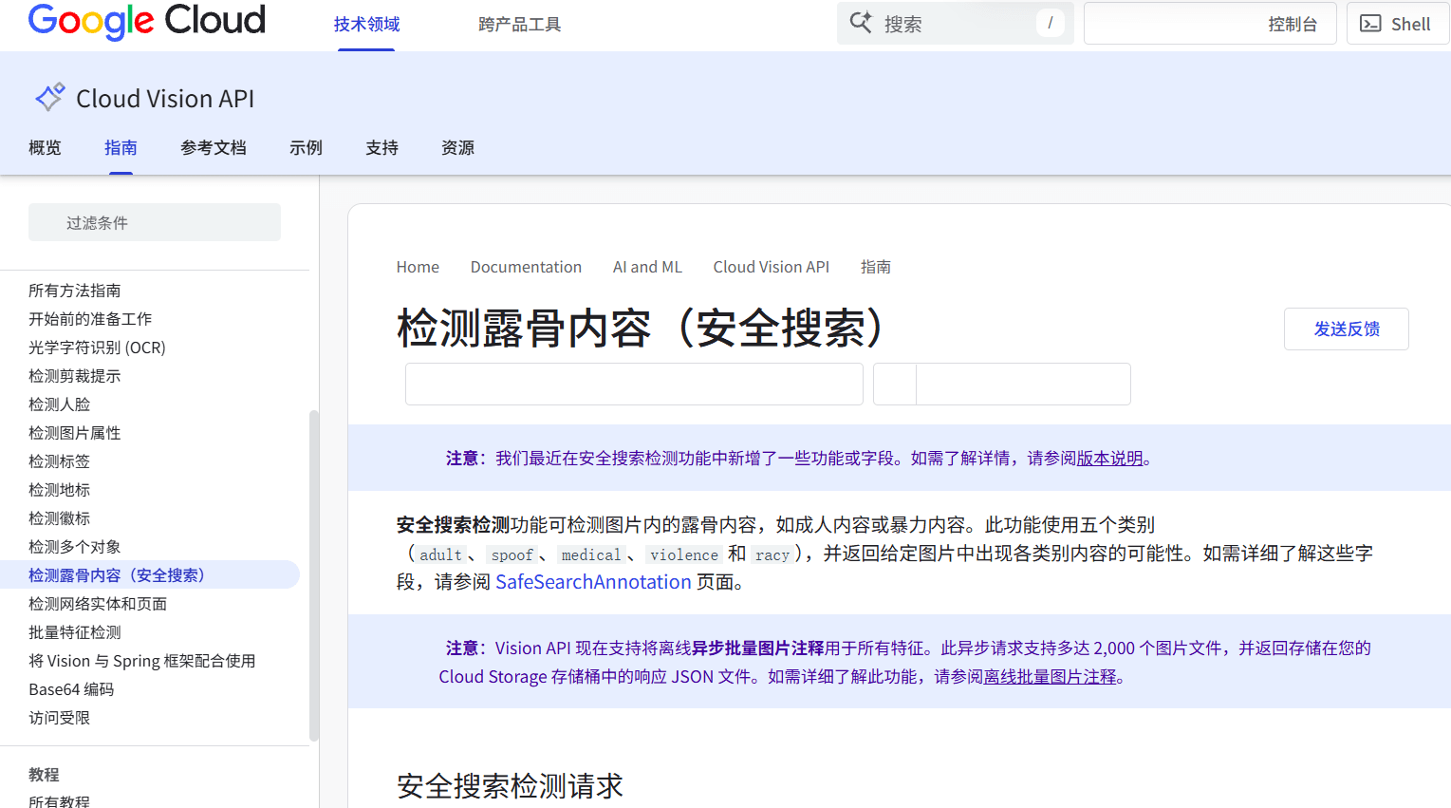This screenshot has width=1451, height=808.
Task: Click the 发送反馈 button
Action: pos(1347,329)
